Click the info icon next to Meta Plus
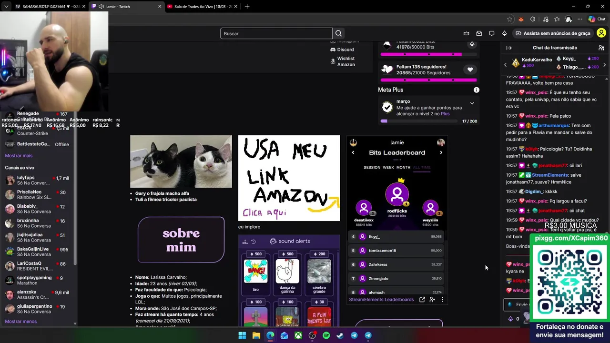Screen dimensions: 610x343 (476, 90)
